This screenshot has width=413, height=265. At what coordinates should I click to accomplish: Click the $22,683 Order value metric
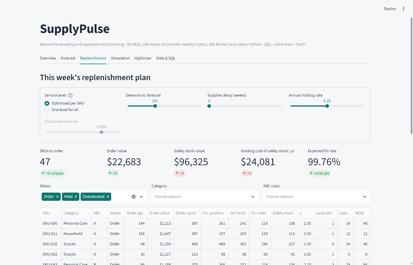point(124,162)
